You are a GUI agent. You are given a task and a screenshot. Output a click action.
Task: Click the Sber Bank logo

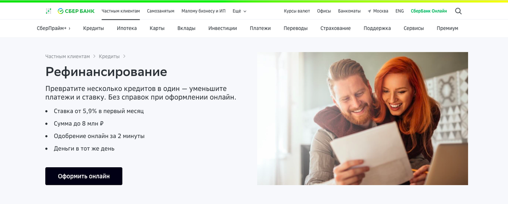tap(76, 11)
